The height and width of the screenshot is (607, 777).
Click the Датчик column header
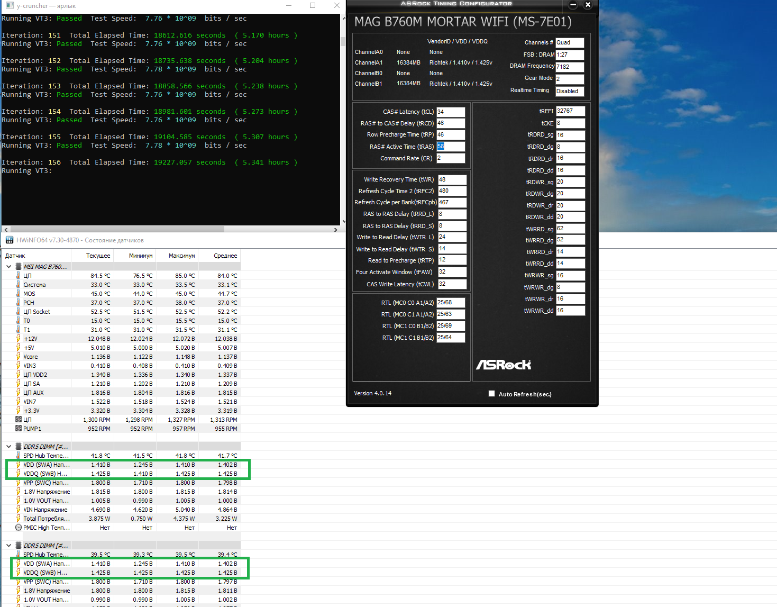click(36, 256)
